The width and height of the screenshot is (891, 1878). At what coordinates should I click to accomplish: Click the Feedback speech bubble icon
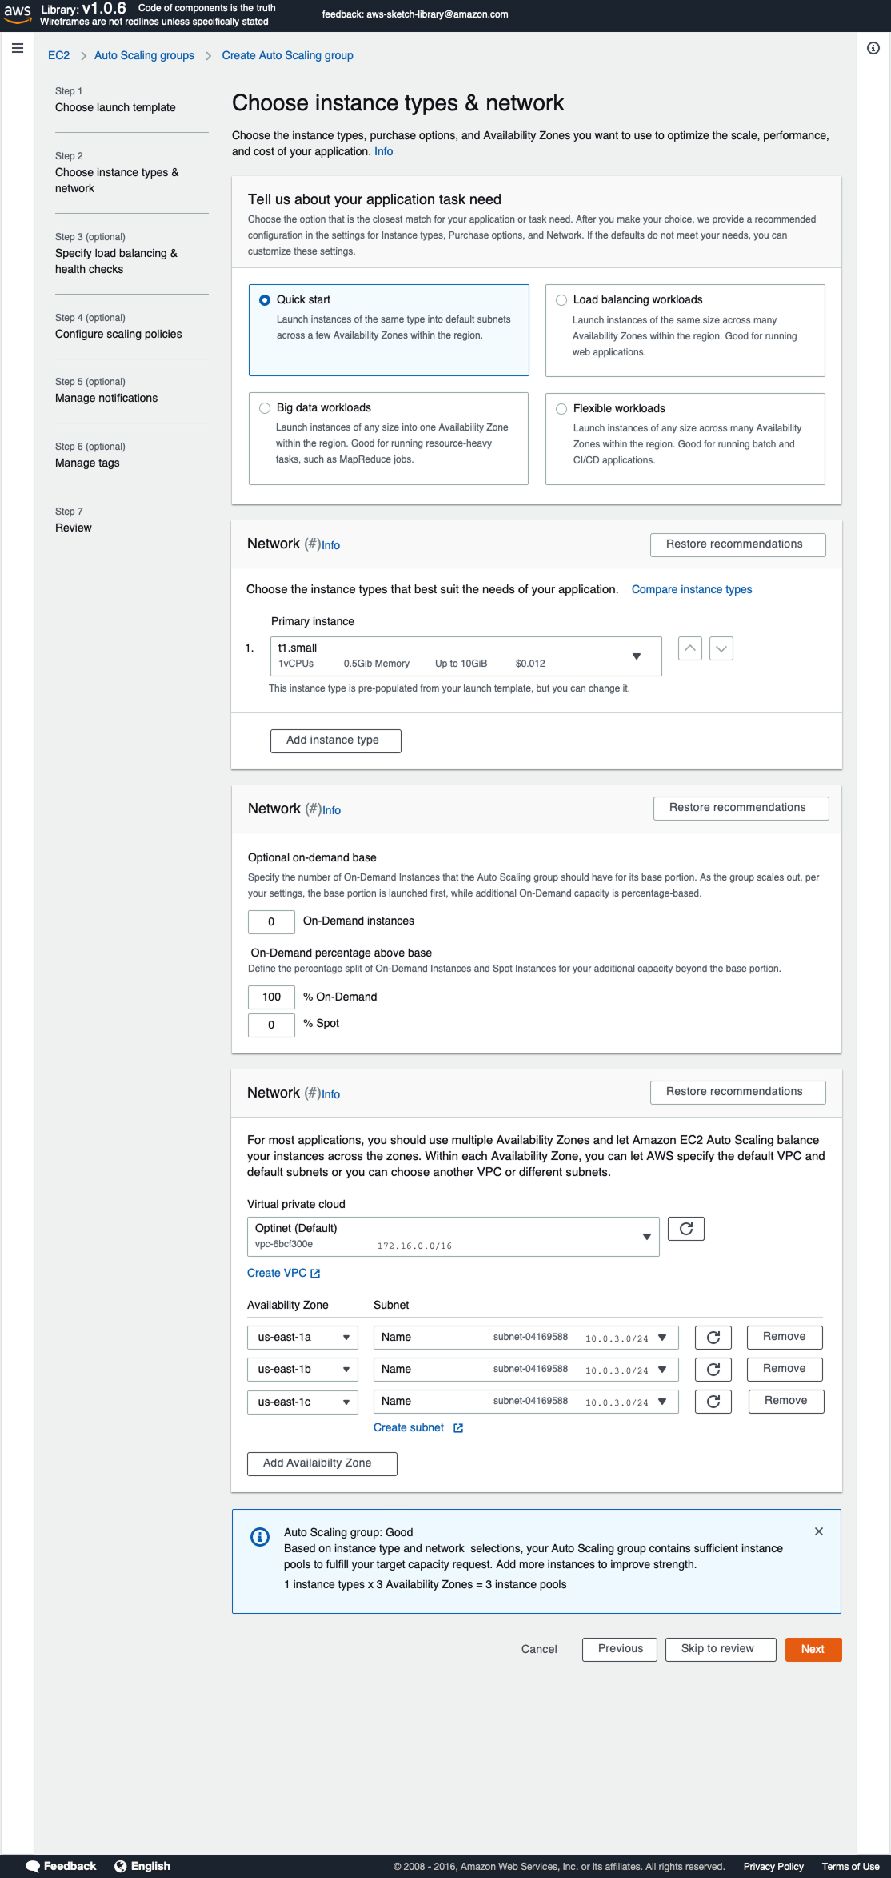click(33, 1866)
